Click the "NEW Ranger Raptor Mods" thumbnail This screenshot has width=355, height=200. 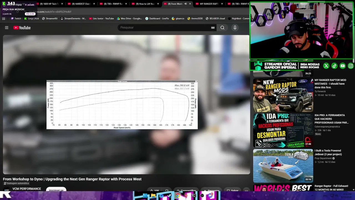283,95
